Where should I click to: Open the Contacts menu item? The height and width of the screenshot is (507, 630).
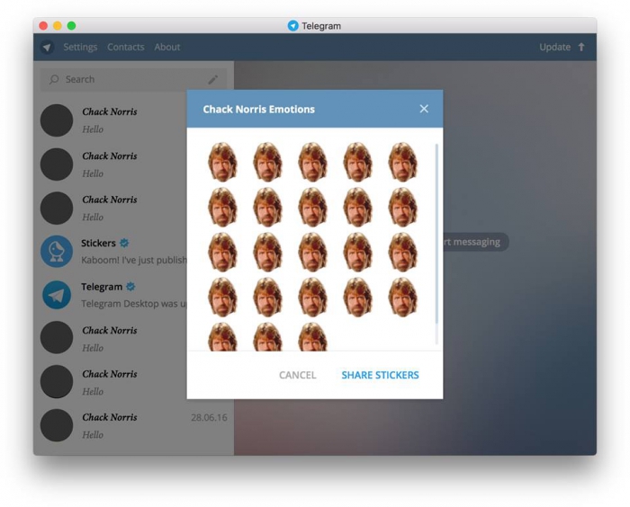126,47
